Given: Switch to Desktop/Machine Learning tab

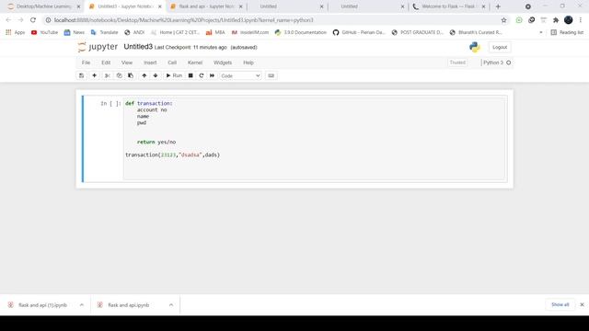Looking at the screenshot, I should click(x=43, y=6).
